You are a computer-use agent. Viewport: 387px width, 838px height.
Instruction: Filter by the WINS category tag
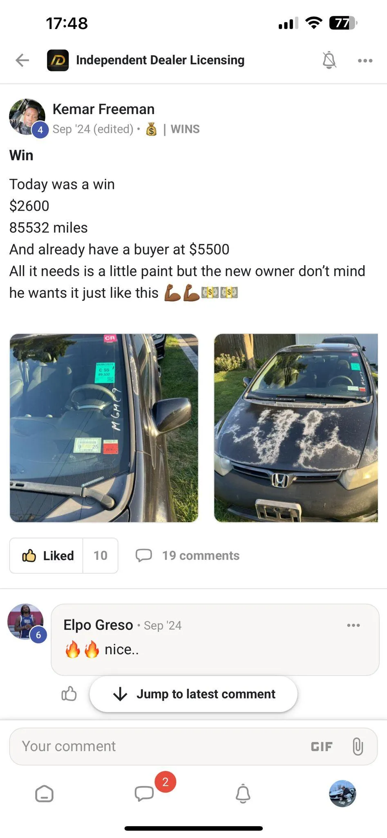[x=185, y=129]
